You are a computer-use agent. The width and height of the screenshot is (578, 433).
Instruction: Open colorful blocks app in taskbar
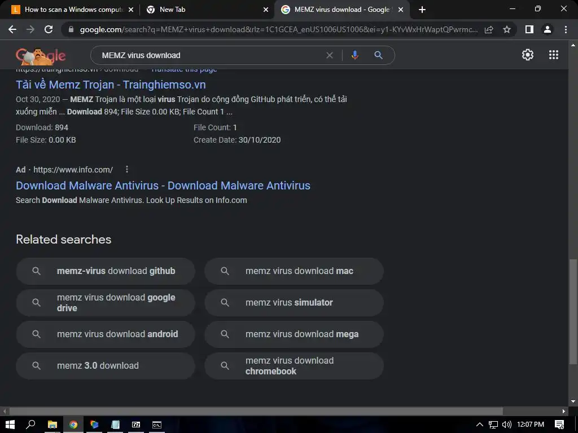[94, 425]
